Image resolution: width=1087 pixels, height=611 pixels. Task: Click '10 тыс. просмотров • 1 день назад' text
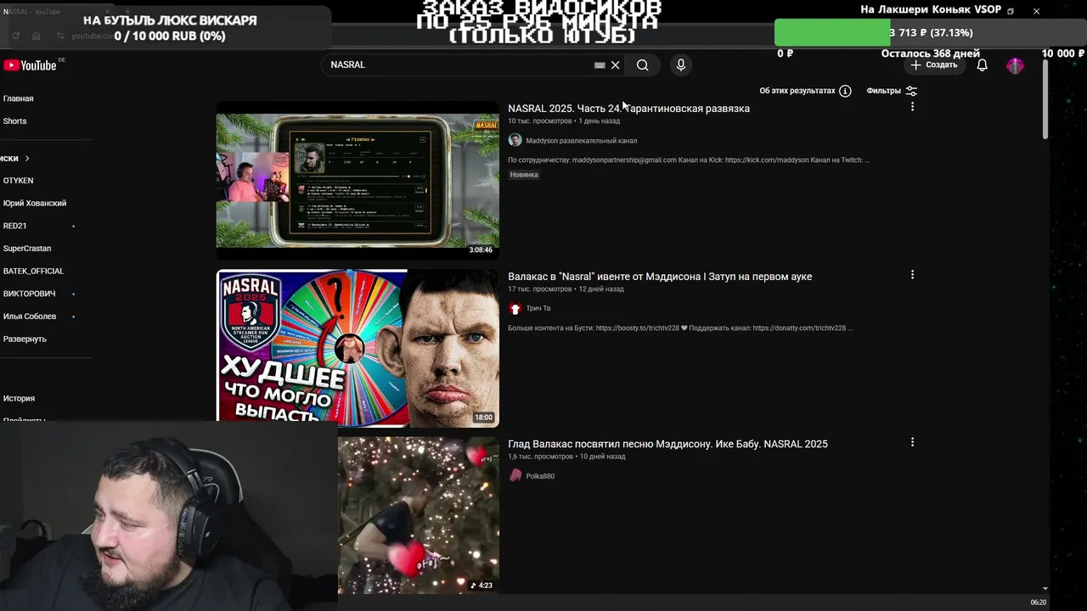pos(564,121)
